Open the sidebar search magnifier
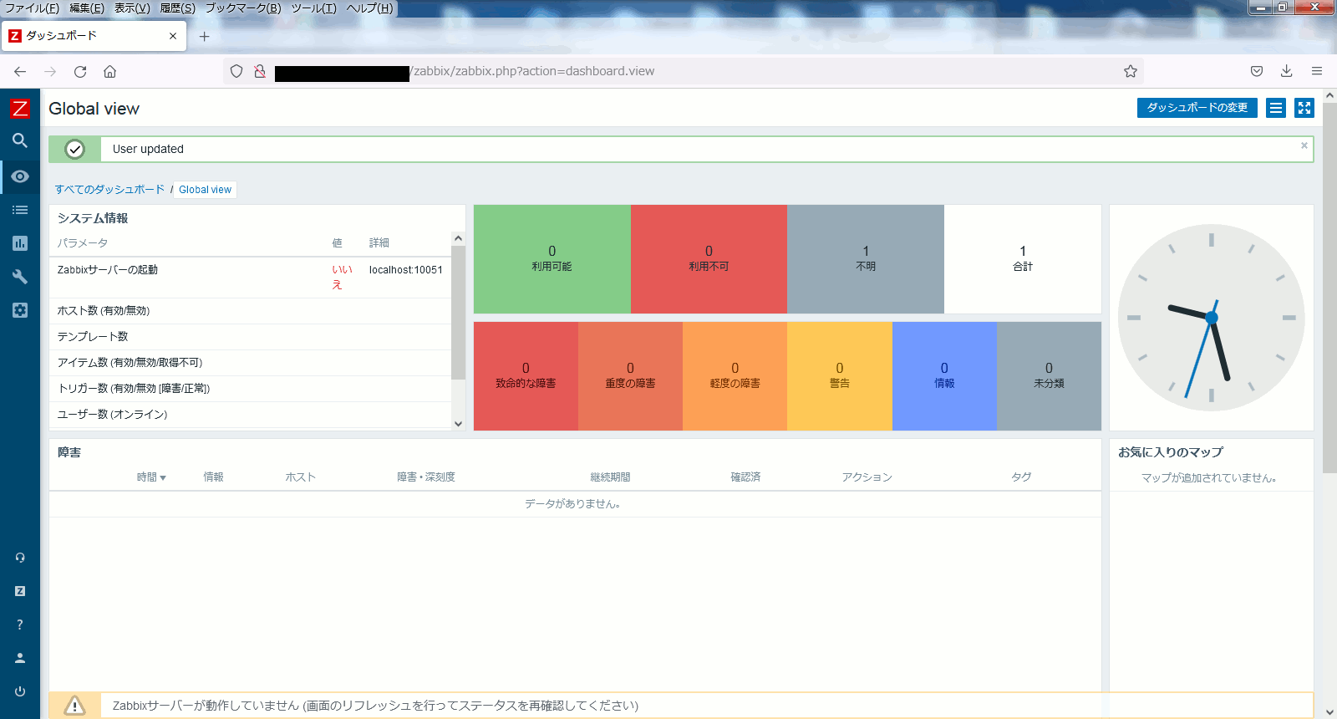This screenshot has height=719, width=1337. [20, 140]
